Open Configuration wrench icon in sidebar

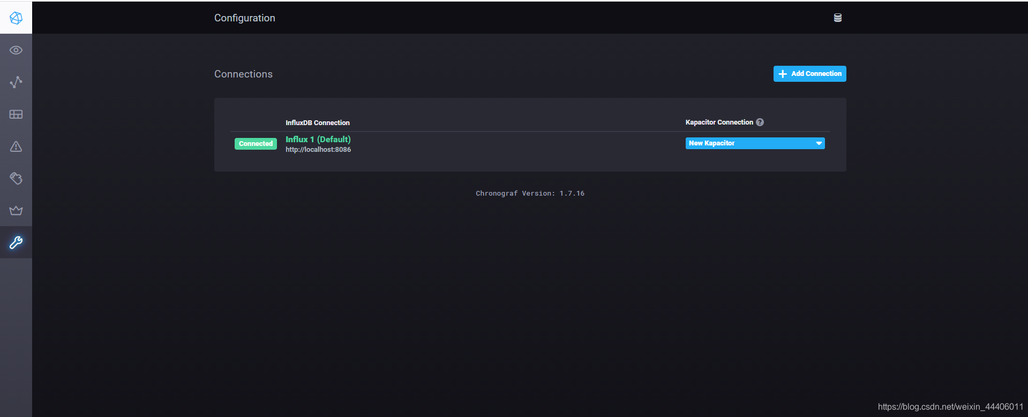click(16, 243)
